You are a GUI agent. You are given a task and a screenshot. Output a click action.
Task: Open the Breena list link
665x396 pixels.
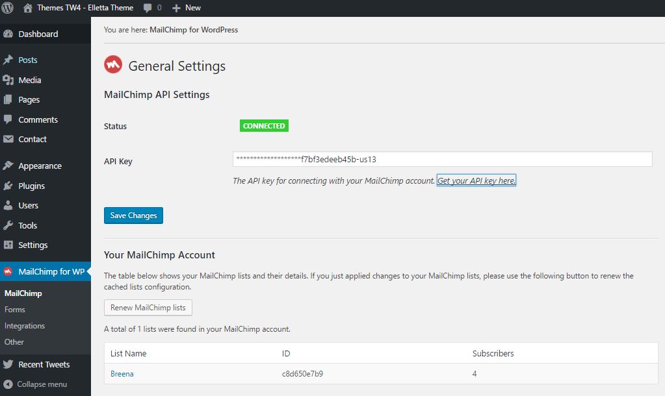[122, 373]
